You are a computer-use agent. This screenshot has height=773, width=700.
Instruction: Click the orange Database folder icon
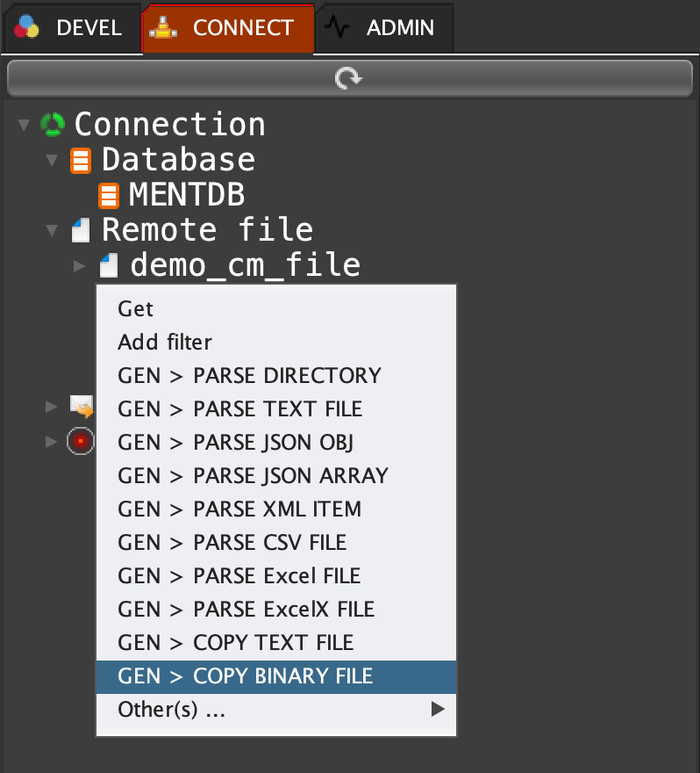tap(81, 161)
